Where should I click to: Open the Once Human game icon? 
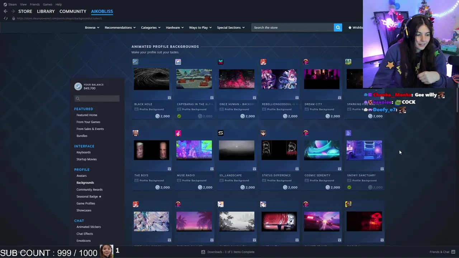click(x=221, y=62)
